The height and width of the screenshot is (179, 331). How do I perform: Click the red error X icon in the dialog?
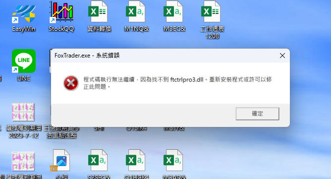(x=71, y=83)
